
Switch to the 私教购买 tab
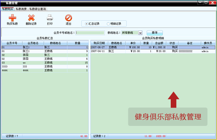(x=8, y=9)
